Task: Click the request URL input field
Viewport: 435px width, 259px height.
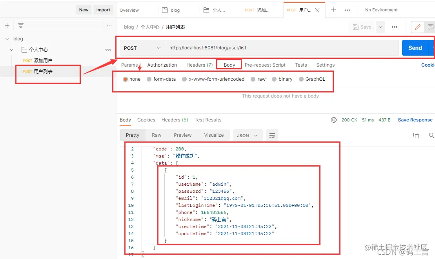Action: 282,48
